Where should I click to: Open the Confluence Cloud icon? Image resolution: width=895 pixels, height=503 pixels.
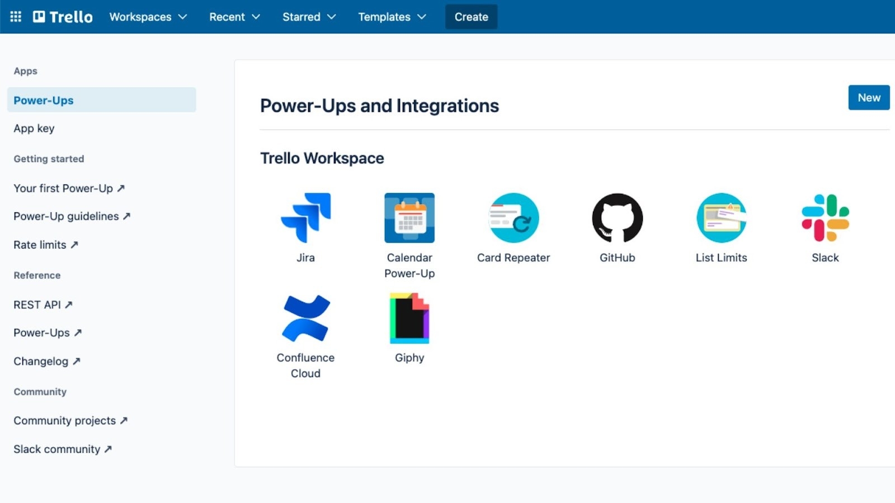[x=305, y=318]
